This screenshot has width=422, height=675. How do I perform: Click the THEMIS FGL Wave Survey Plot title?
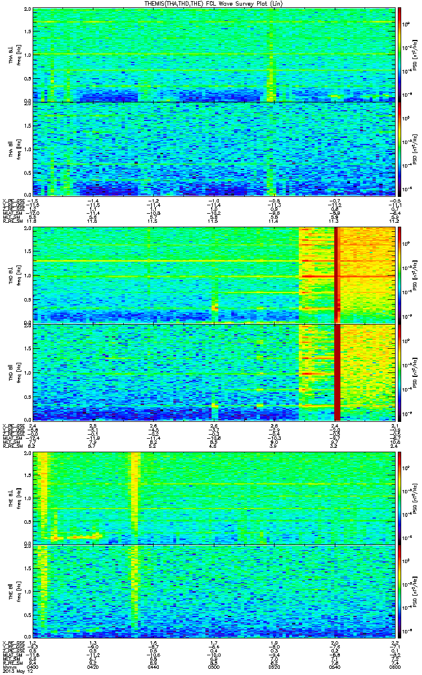(x=214, y=4)
